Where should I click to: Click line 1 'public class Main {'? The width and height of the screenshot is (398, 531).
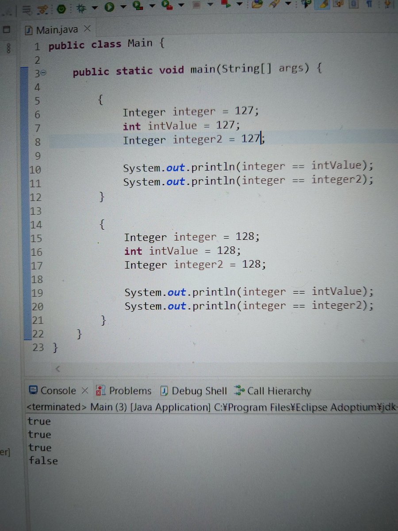tap(107, 45)
